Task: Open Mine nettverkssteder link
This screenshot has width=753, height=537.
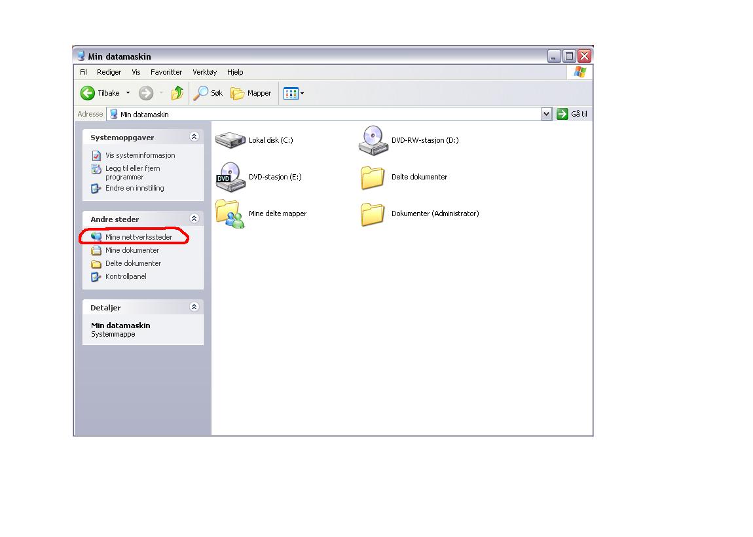Action: point(139,237)
